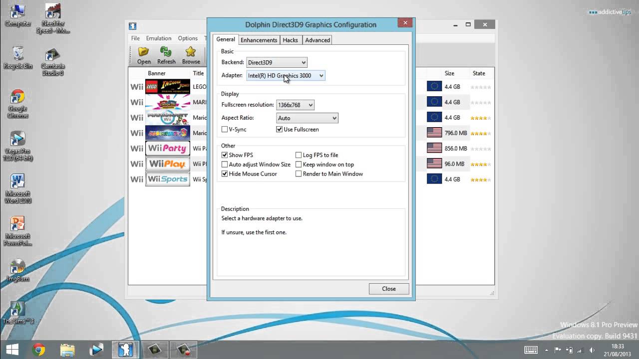Enable Render to Main Window

point(299,174)
